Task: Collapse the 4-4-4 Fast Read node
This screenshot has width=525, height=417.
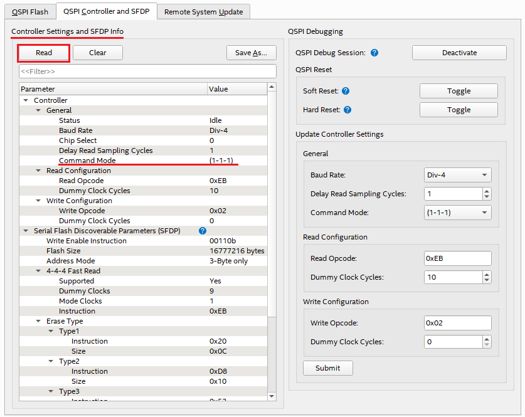Action: click(38, 271)
